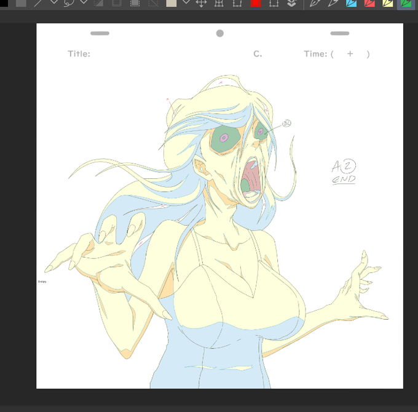
Task: Click the circled 'BL' annotation near eye
Action: 286,124
